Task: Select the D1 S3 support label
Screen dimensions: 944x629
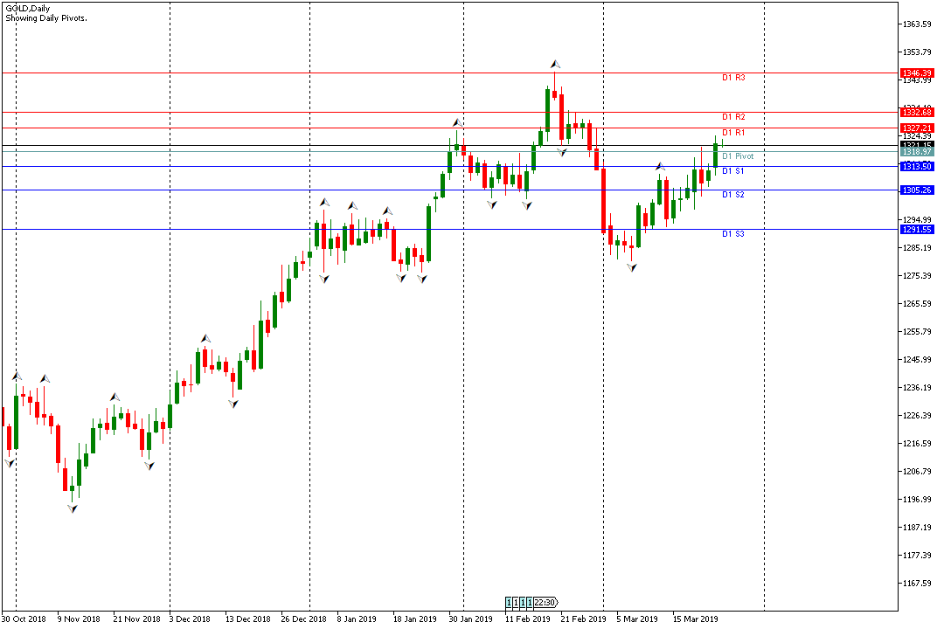Action: pyautogui.click(x=732, y=234)
